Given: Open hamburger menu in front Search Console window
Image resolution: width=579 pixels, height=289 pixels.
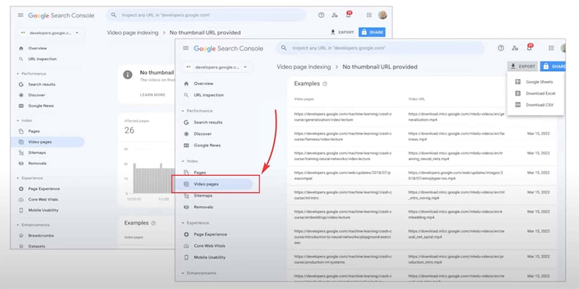Looking at the screenshot, I should [186, 48].
